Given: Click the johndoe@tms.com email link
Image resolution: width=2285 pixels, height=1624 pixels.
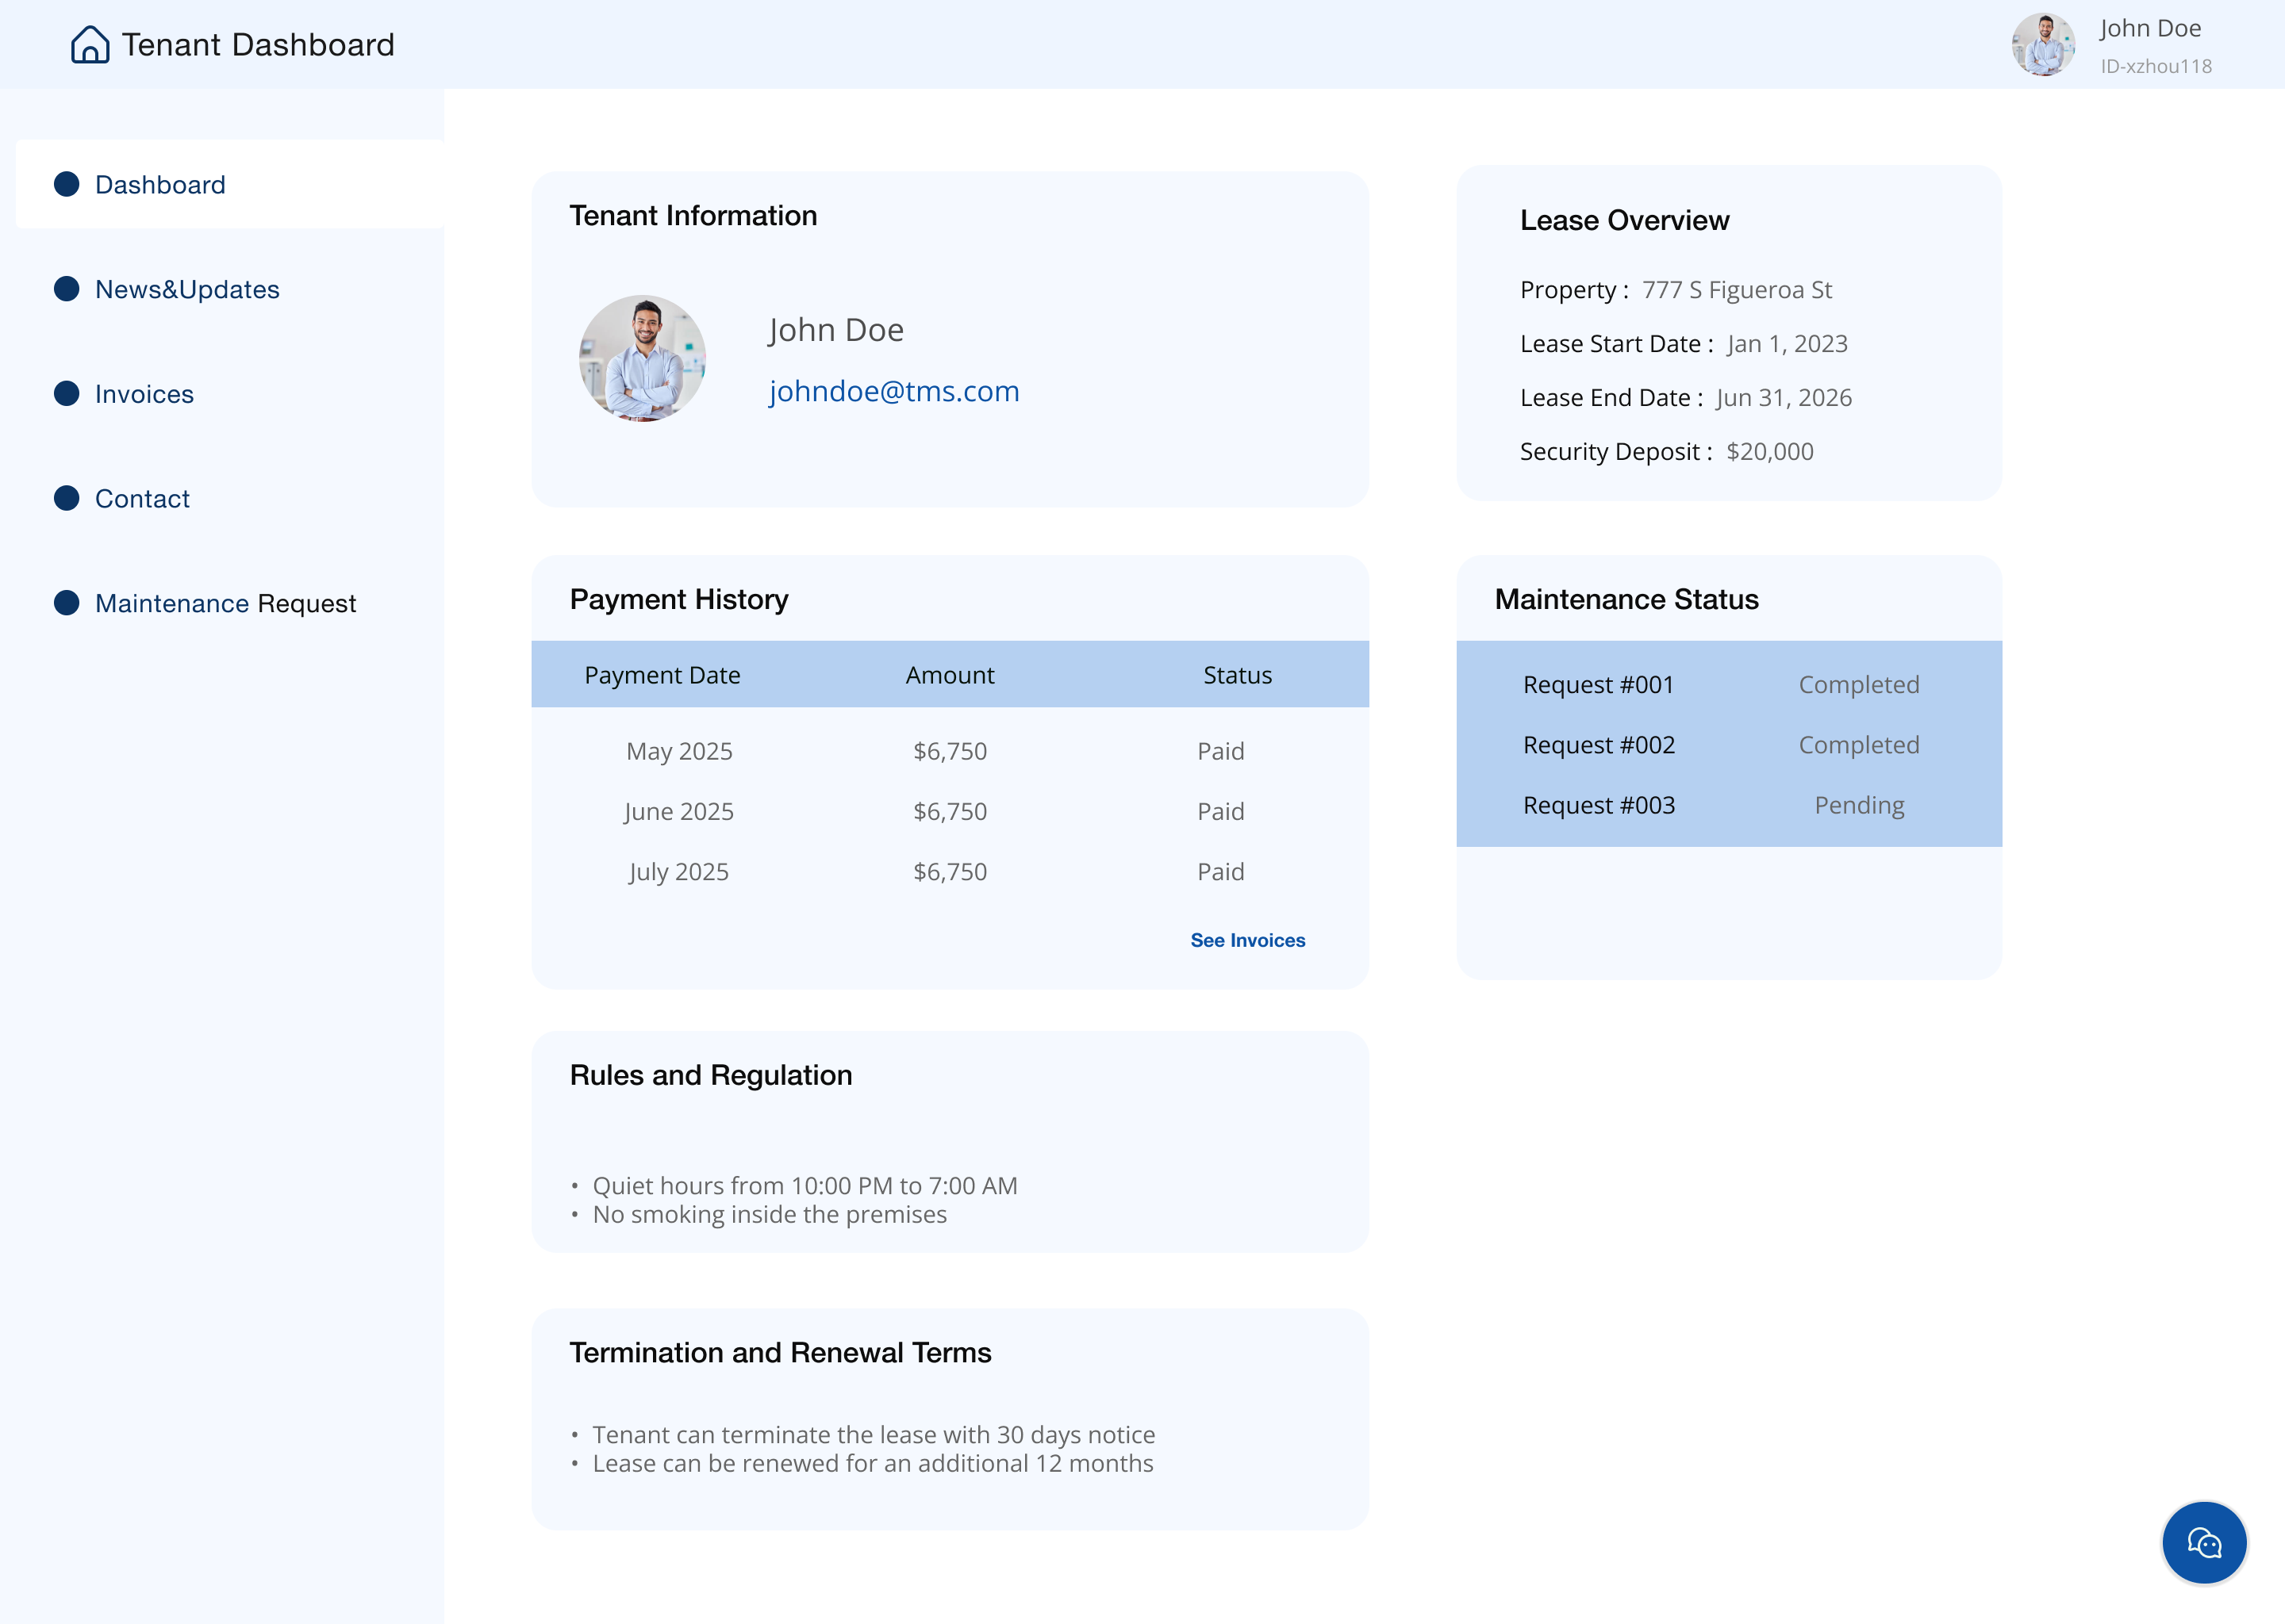Looking at the screenshot, I should point(893,391).
